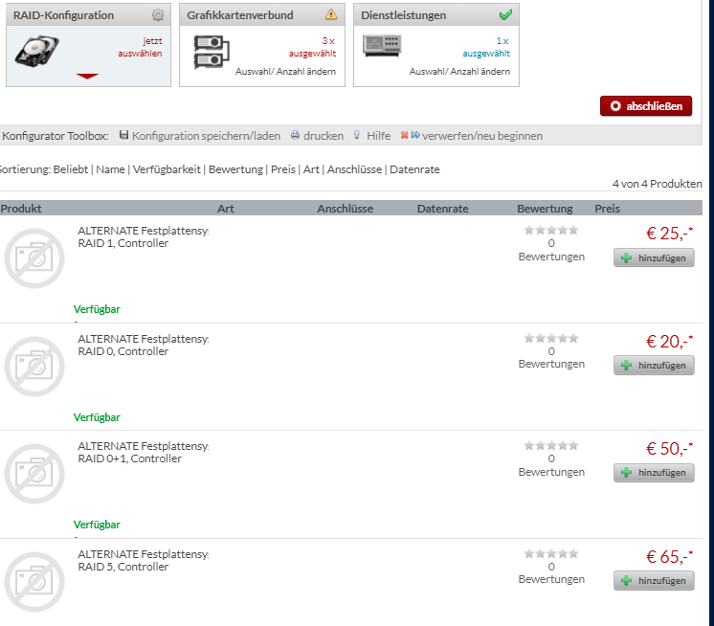Screen dimensions: 714x626
Task: Sort products by Datenrate link
Action: [414, 169]
